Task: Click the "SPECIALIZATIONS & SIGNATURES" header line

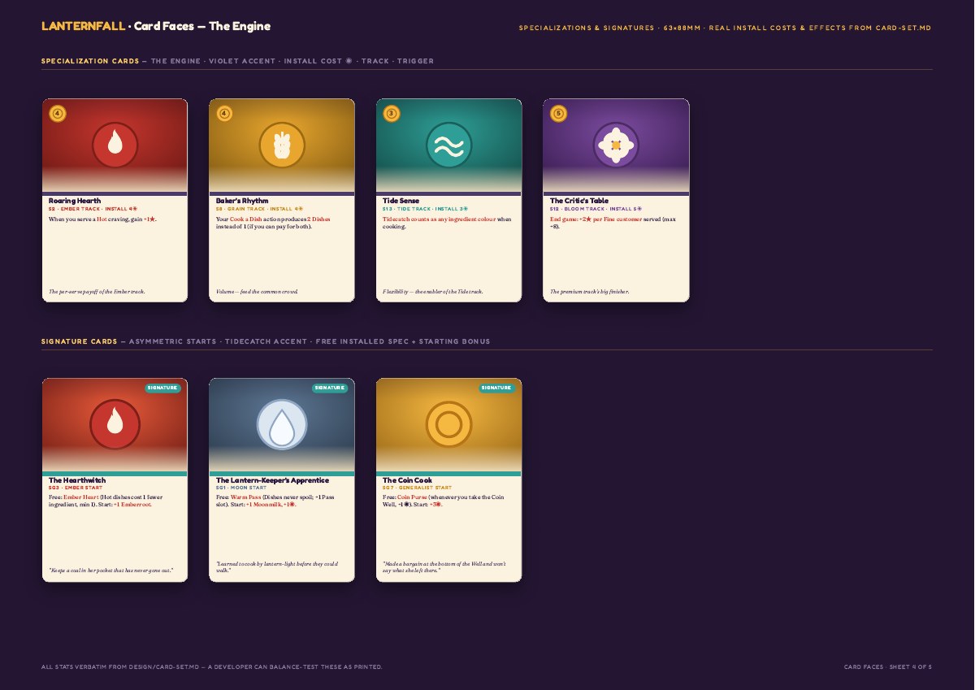Action: 725,28
